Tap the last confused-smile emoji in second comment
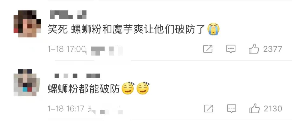The height and width of the screenshot is (124, 292). (x=143, y=88)
